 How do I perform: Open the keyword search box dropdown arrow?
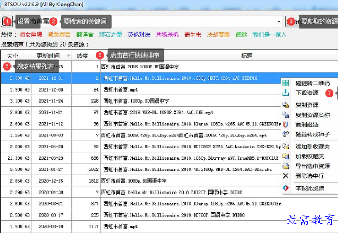[x=279, y=21]
